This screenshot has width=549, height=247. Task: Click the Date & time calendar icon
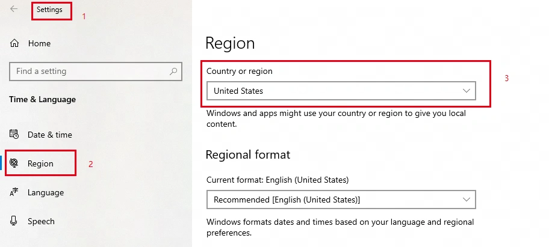[x=14, y=134]
